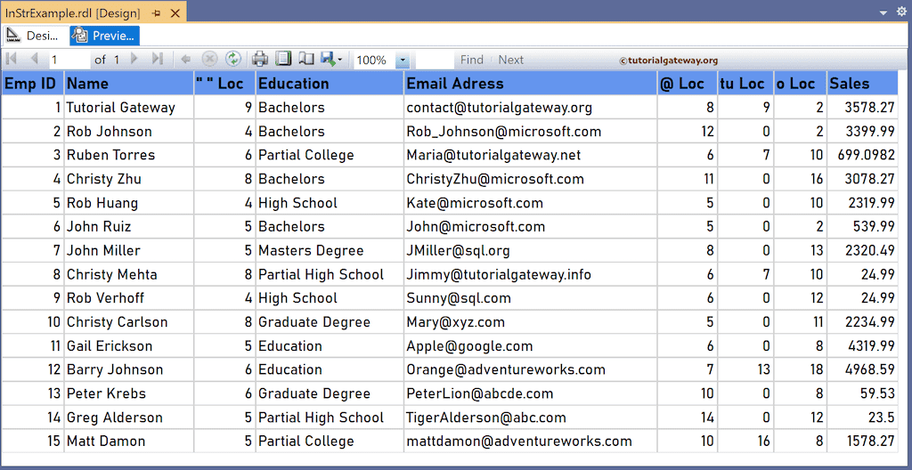Click the previous page arrow
Viewport: 912px width, 470px height.
coord(34,59)
